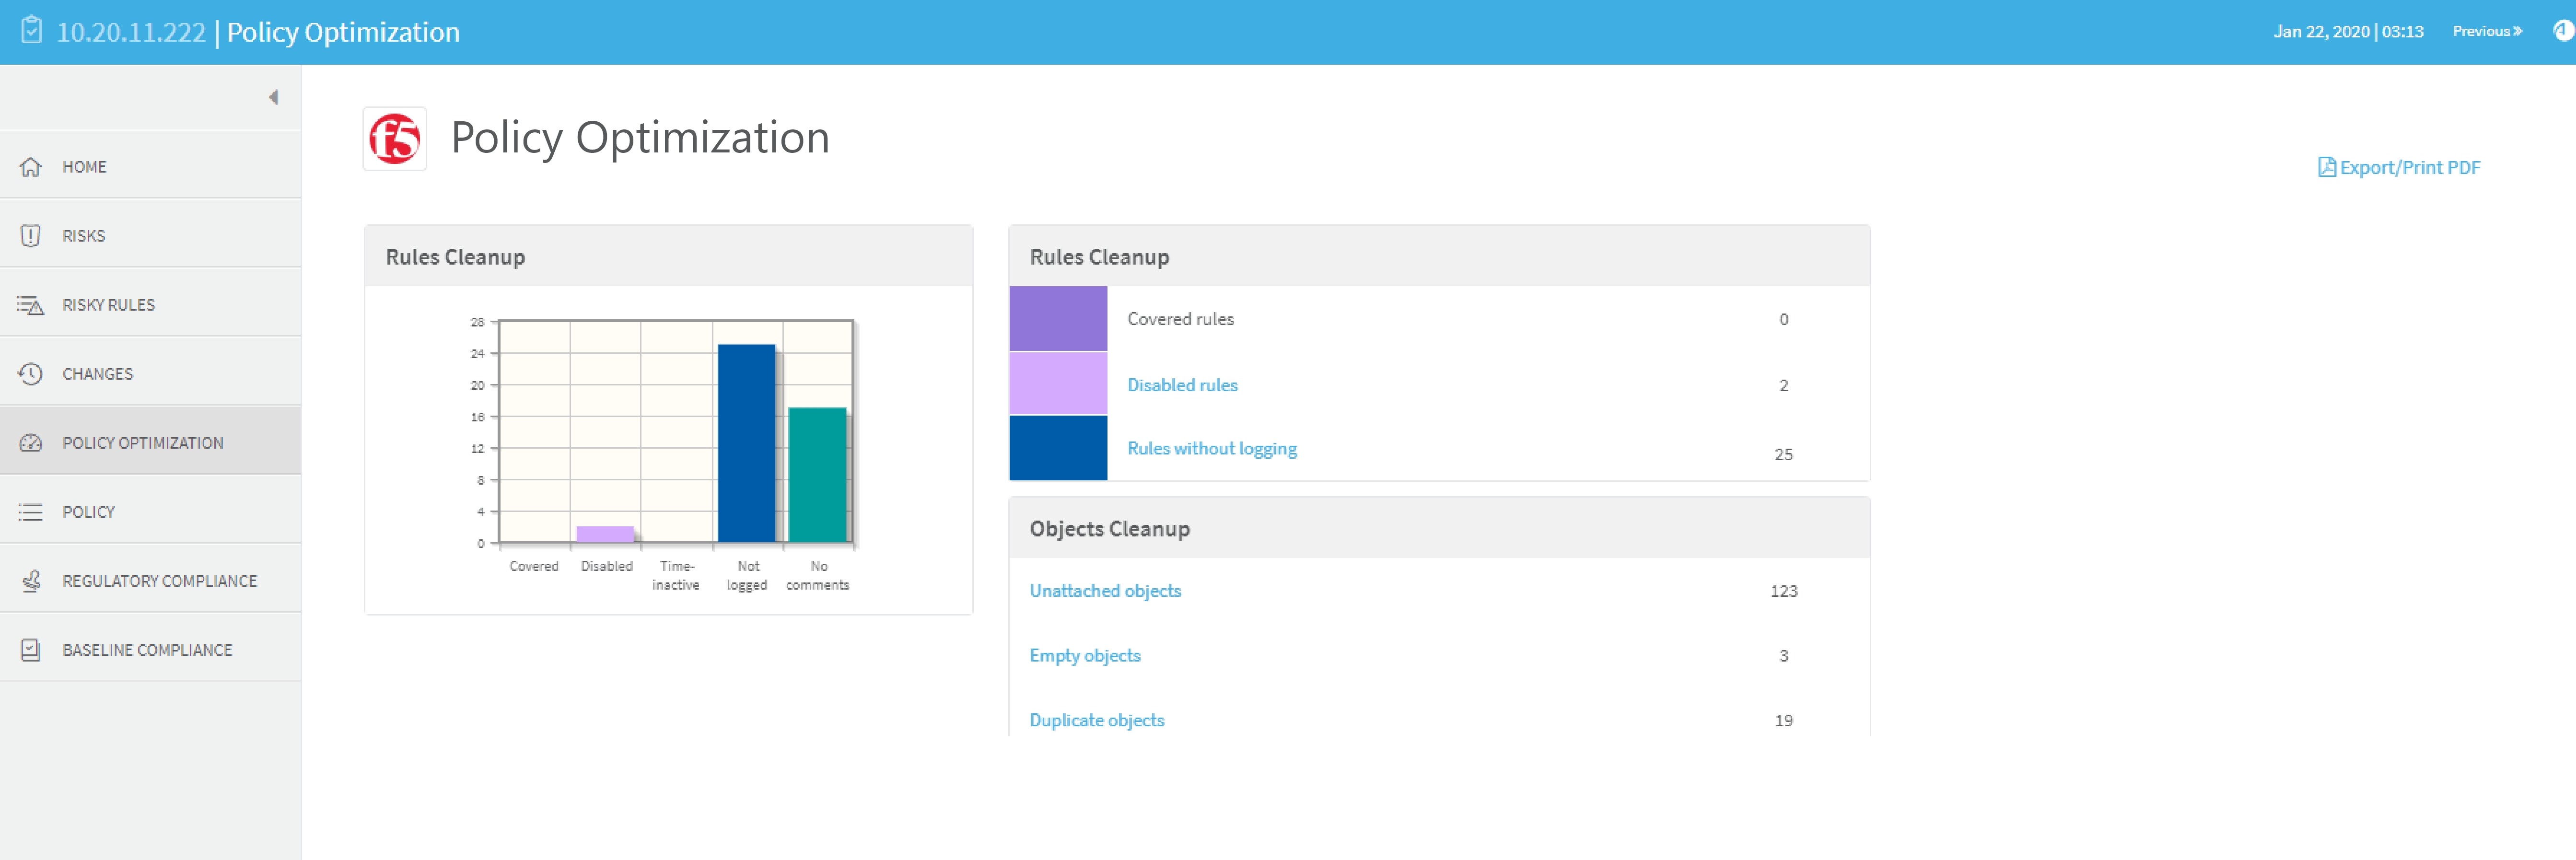
Task: Click the round icon at header's right edge
Action: (2564, 31)
